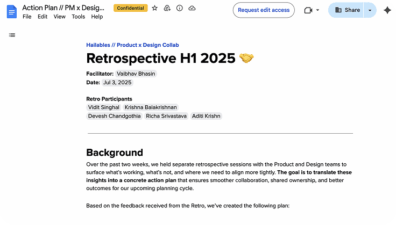Screen dimensions: 396x225
Task: Click Request edit access button
Action: coord(264,10)
